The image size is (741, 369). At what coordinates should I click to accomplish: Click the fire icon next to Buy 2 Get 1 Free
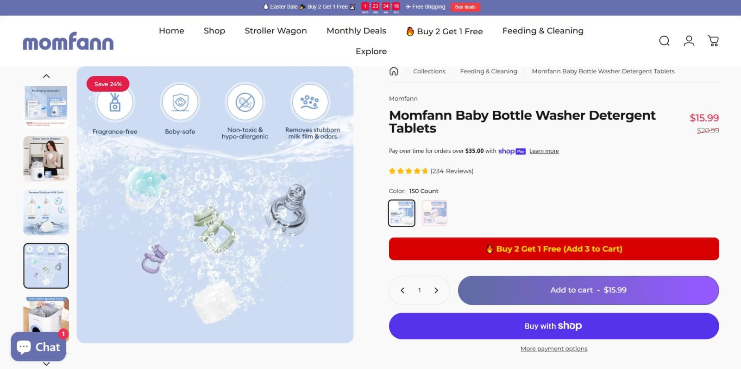tap(409, 31)
